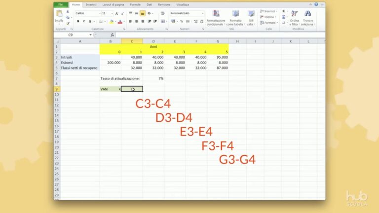Click the clear eraser icon in Modifica

tap(284, 23)
